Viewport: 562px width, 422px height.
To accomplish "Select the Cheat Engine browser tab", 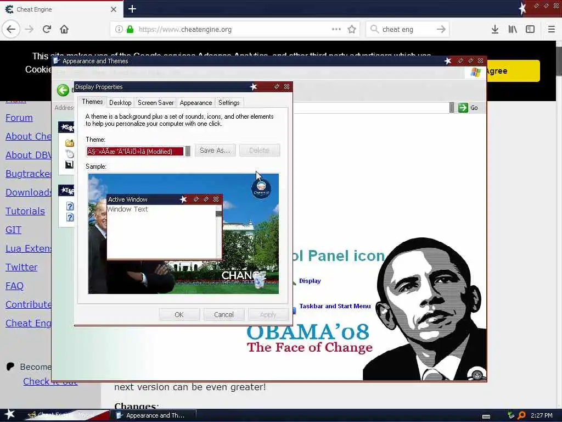I will (x=61, y=9).
